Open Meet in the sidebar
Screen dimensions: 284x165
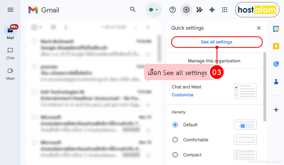tap(10, 74)
